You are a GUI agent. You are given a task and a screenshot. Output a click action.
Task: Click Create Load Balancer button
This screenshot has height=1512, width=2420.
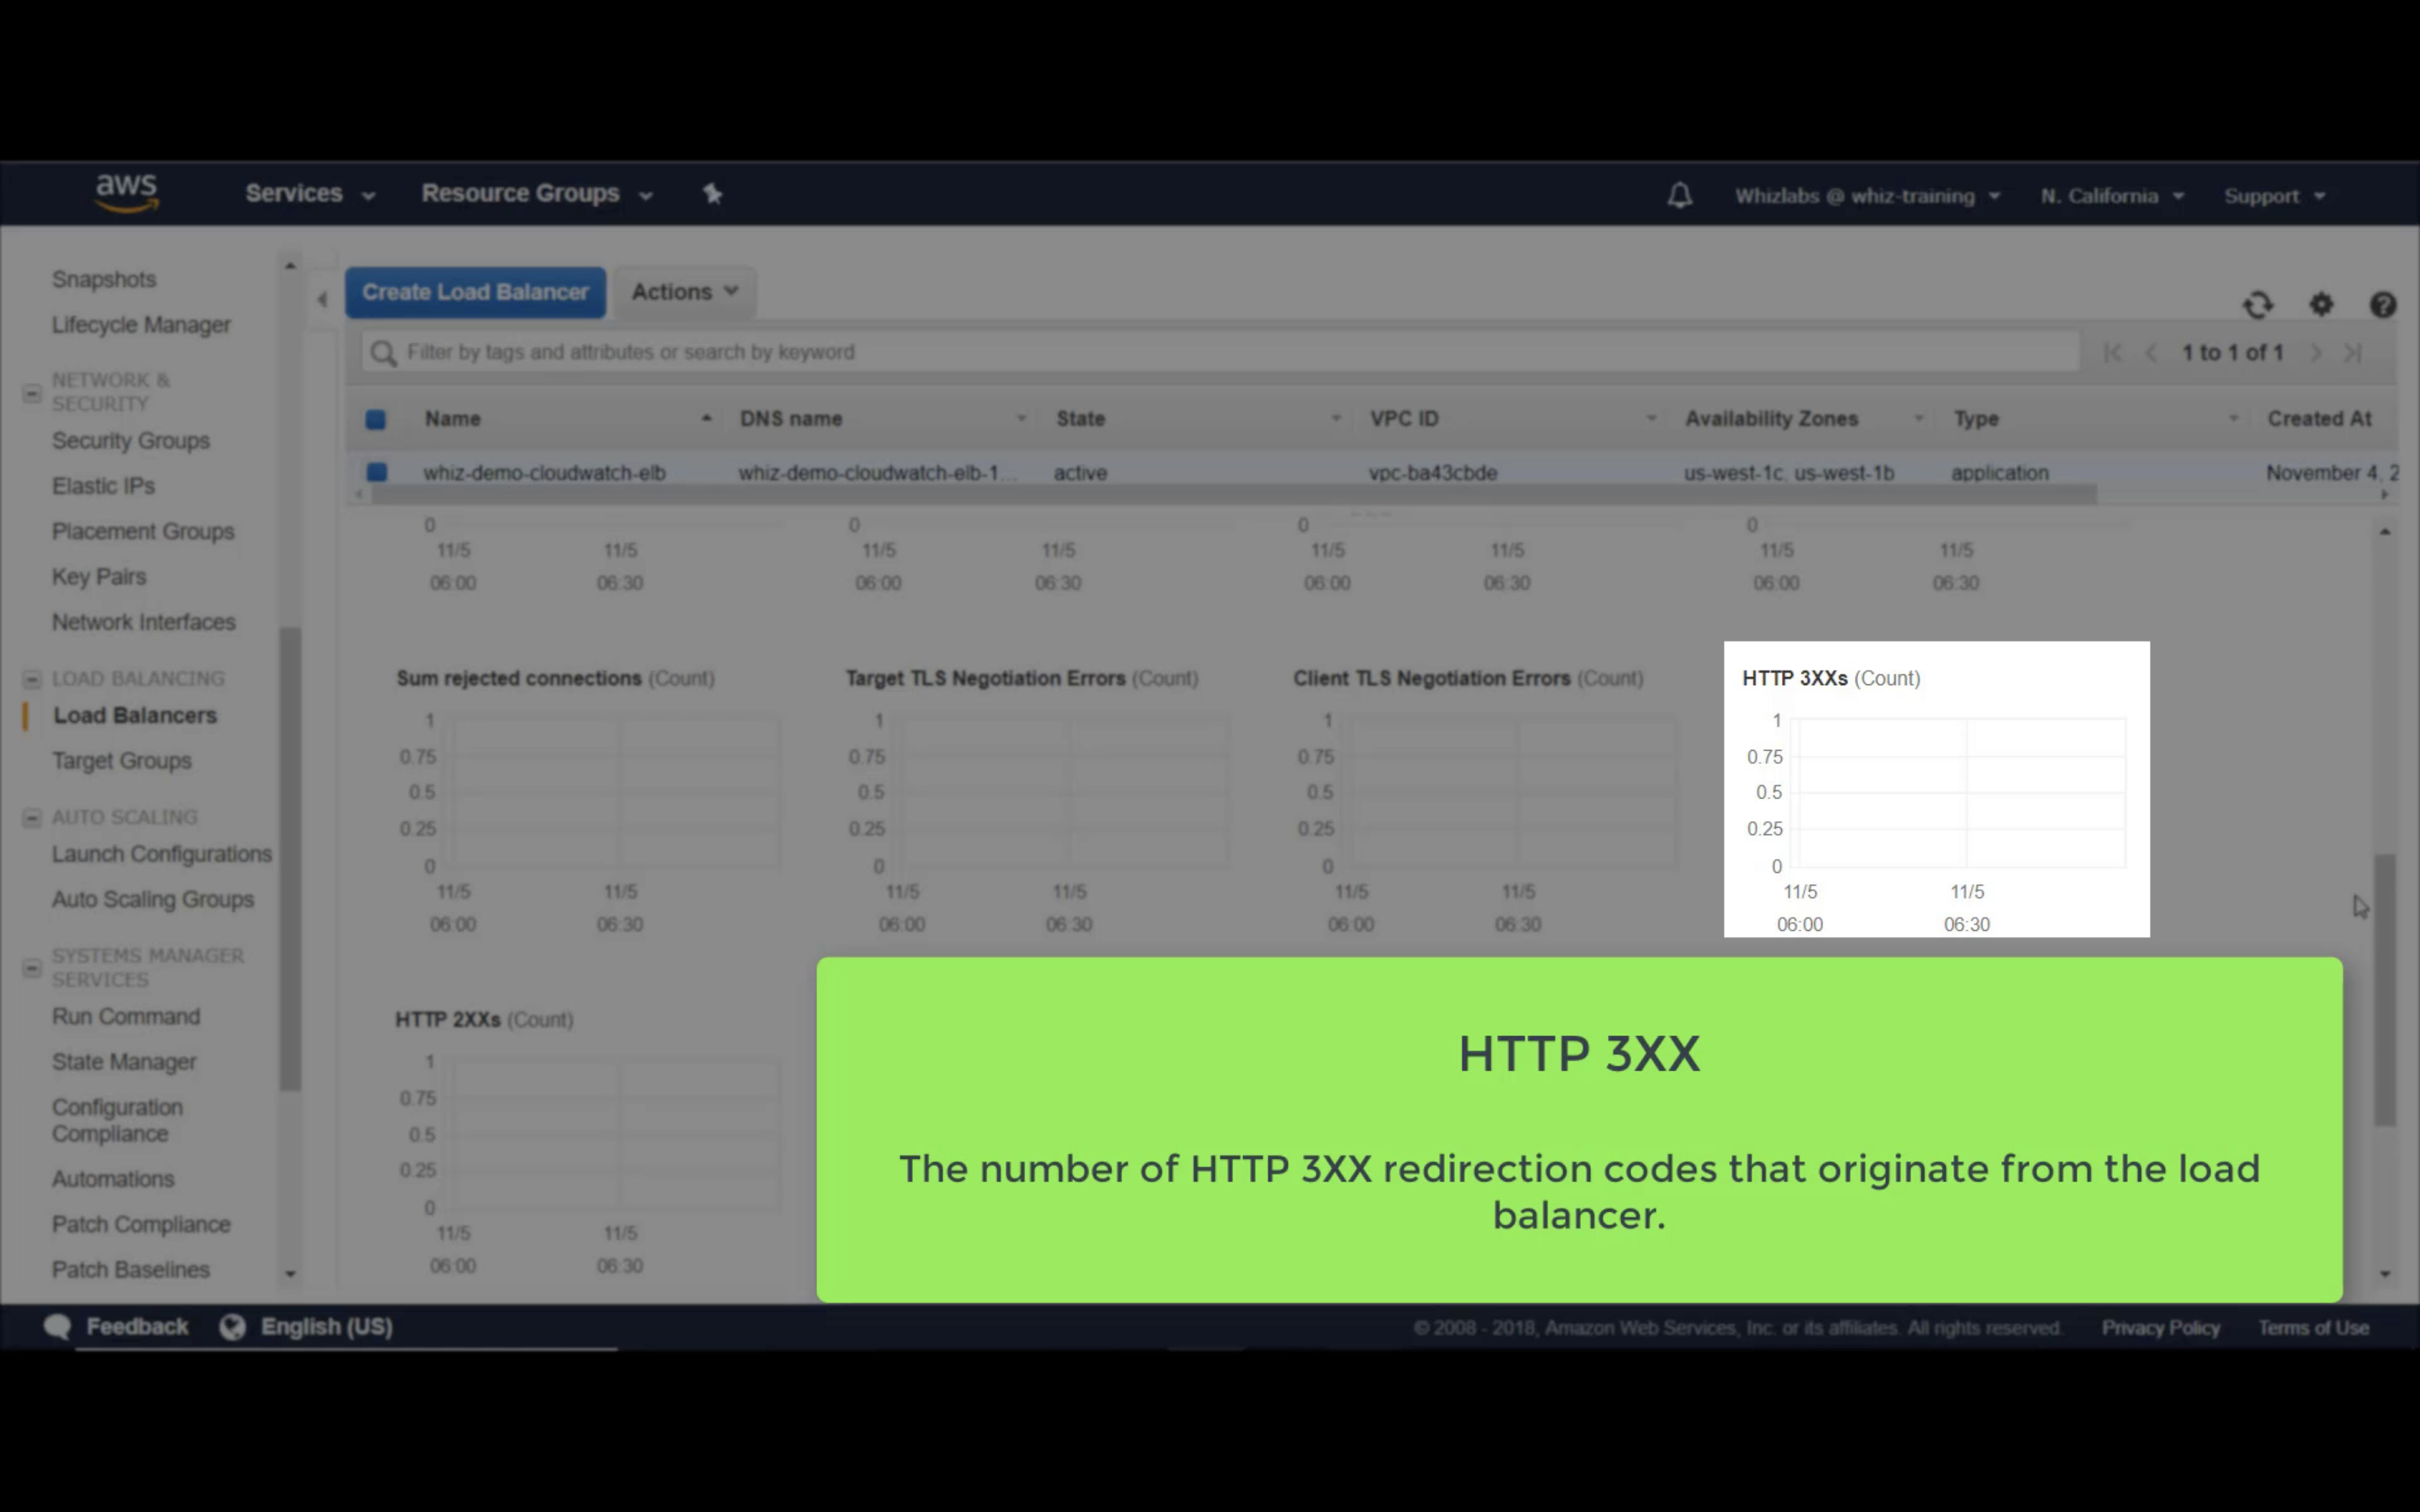(x=475, y=292)
